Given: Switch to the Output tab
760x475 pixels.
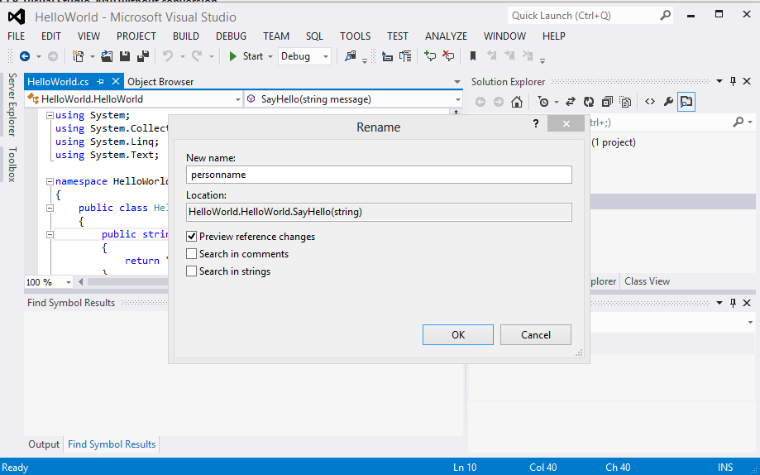Looking at the screenshot, I should coord(44,444).
